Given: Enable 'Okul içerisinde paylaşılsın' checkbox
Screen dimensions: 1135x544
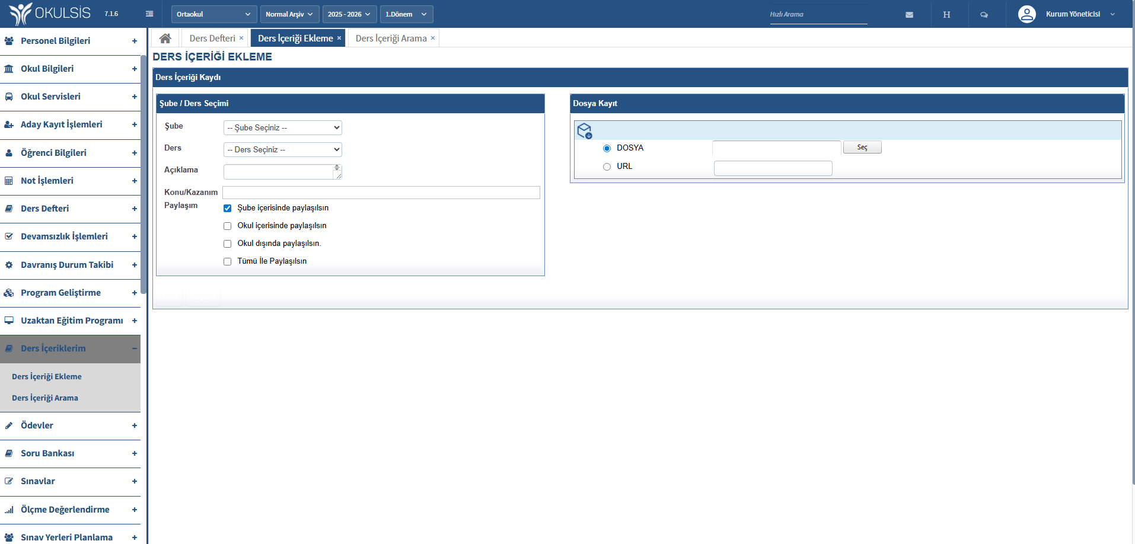Looking at the screenshot, I should point(227,226).
